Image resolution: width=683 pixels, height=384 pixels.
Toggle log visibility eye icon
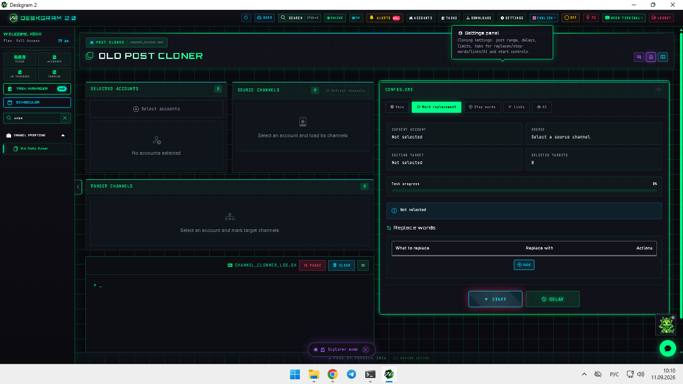pos(363,265)
